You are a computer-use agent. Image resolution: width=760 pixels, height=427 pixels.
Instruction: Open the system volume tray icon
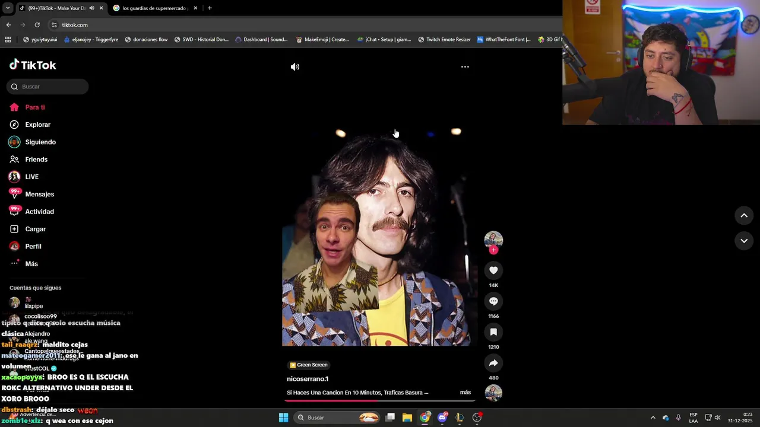[x=717, y=418]
